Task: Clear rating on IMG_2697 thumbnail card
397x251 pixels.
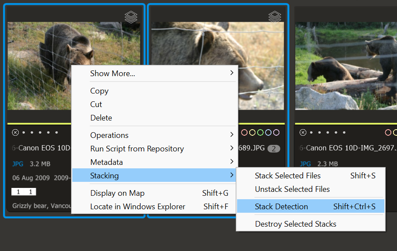Action: pyautogui.click(x=303, y=132)
